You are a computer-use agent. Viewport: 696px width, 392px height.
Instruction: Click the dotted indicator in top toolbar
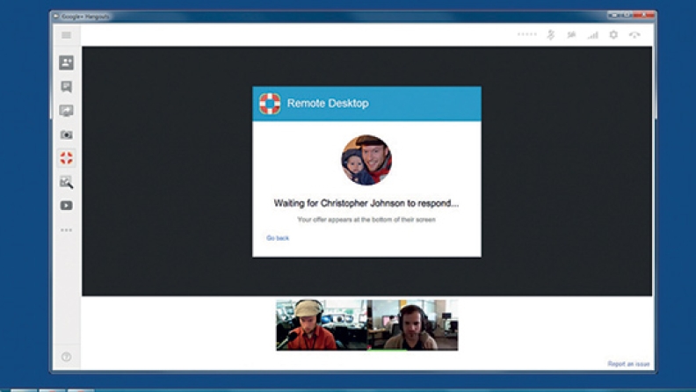pyautogui.click(x=527, y=34)
